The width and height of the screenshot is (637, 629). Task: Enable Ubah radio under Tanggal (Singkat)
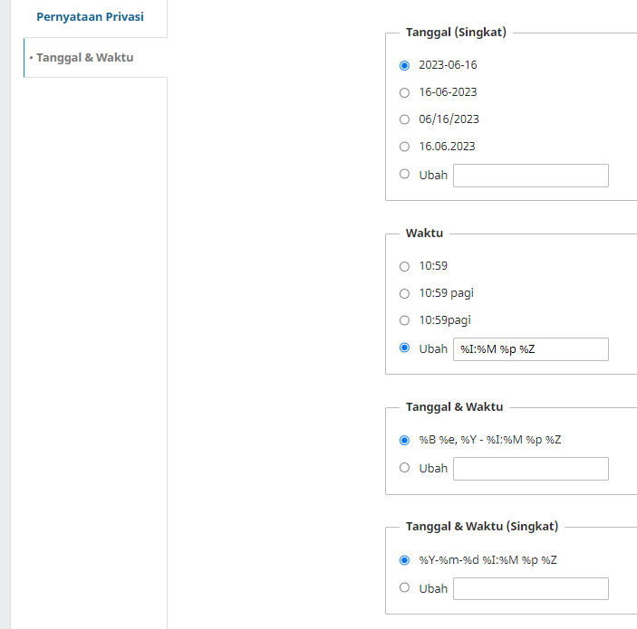coord(404,175)
